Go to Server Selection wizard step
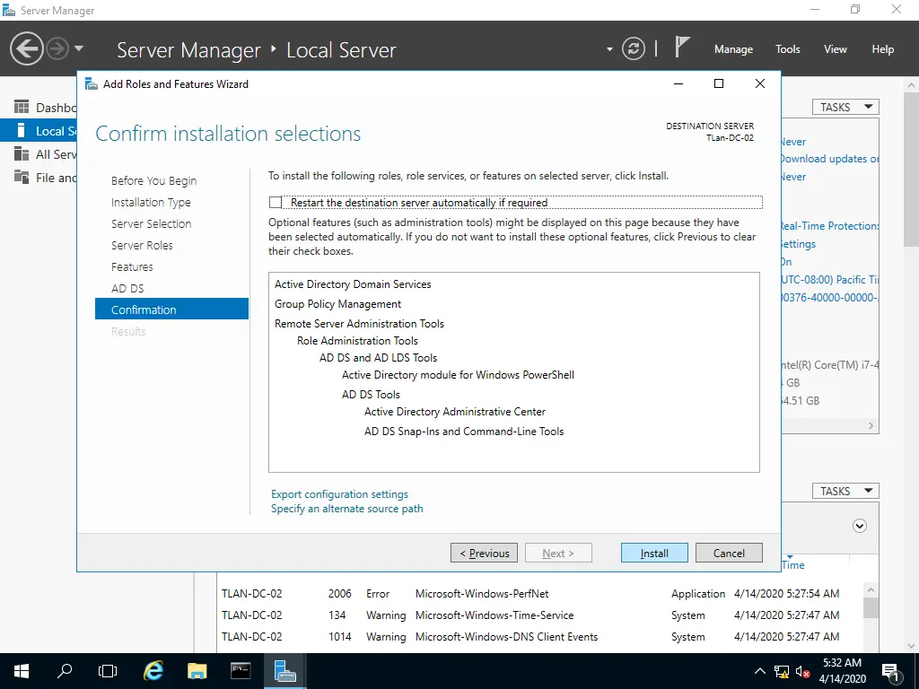 [x=151, y=223]
